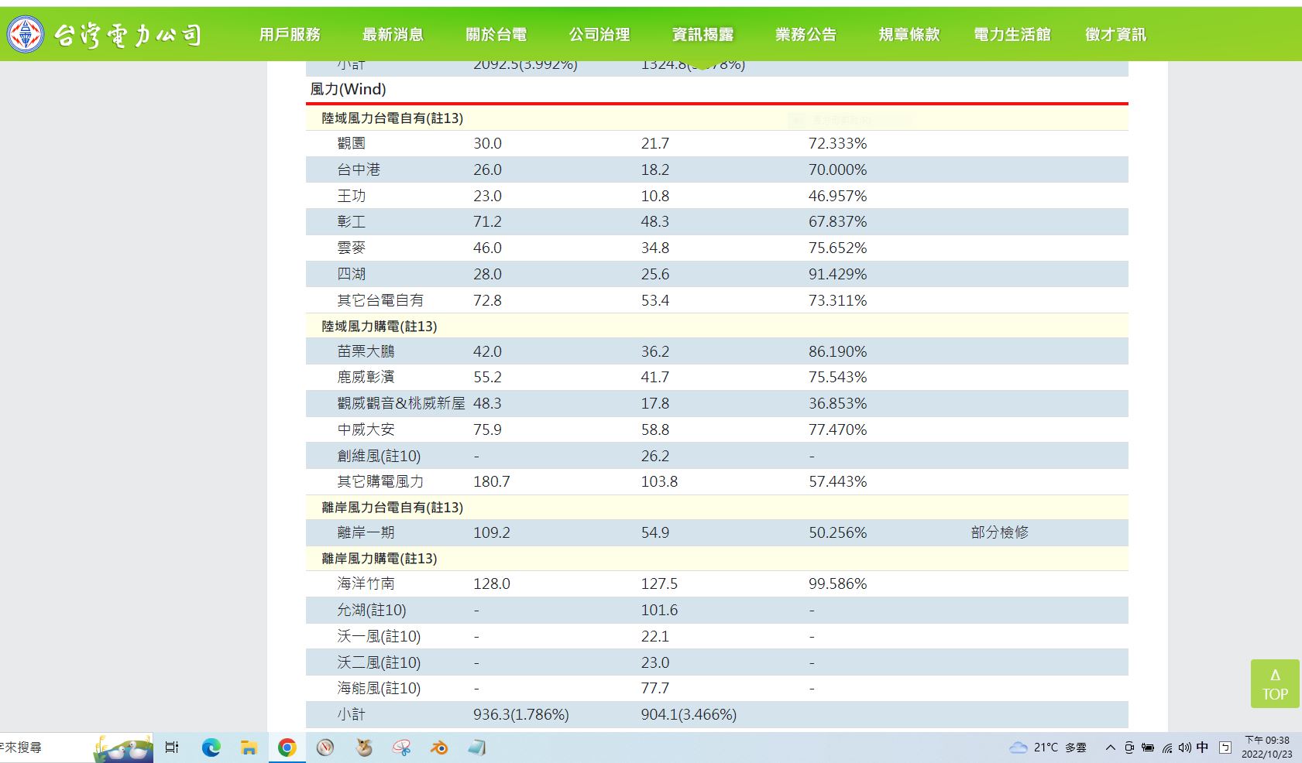The height and width of the screenshot is (763, 1302).
Task: Select the 觀園 row name
Action: click(352, 143)
